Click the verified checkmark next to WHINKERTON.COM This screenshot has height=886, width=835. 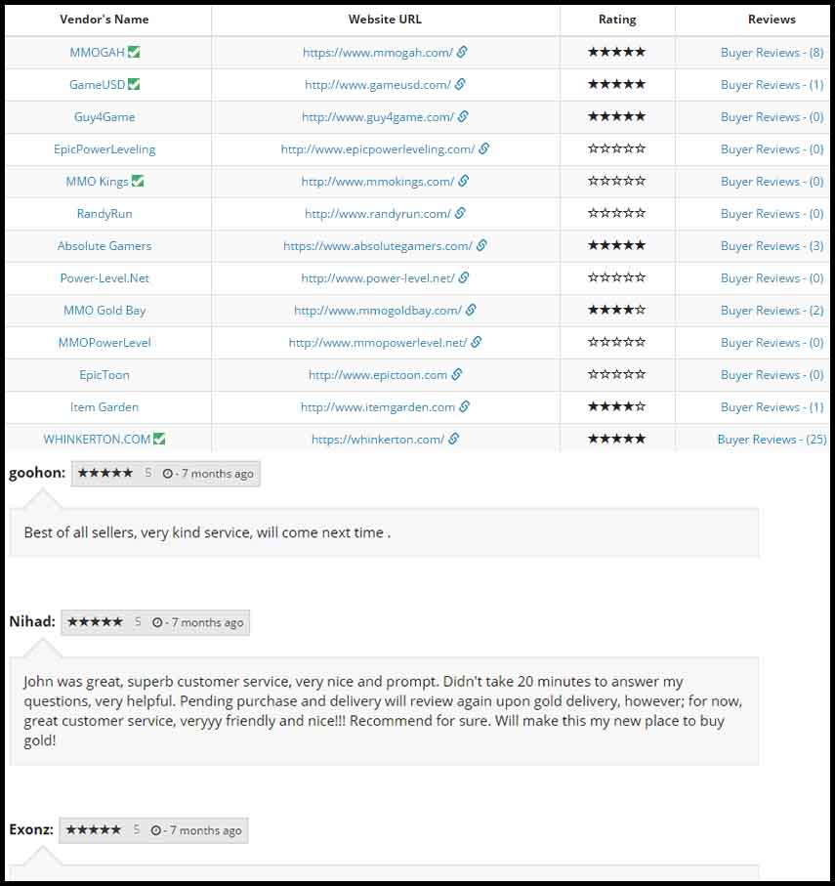pyautogui.click(x=159, y=438)
